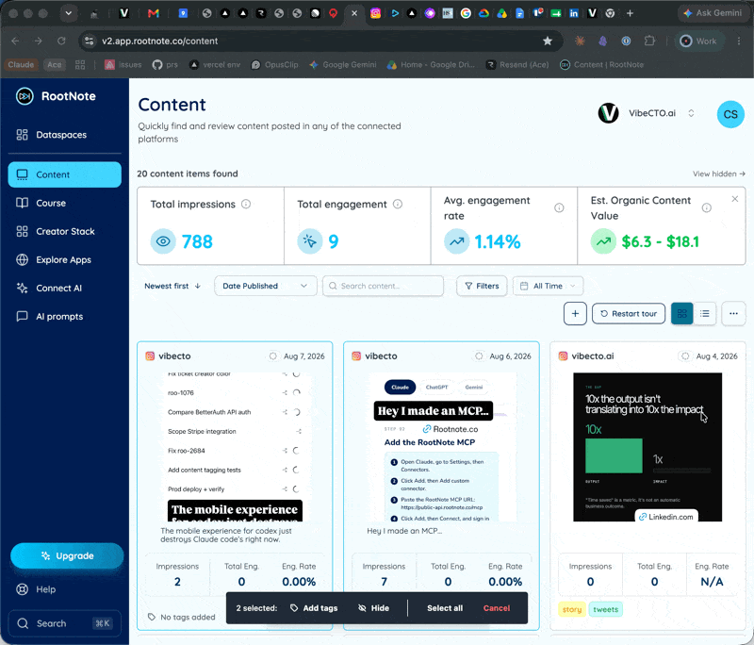Switch to list view

point(705,314)
